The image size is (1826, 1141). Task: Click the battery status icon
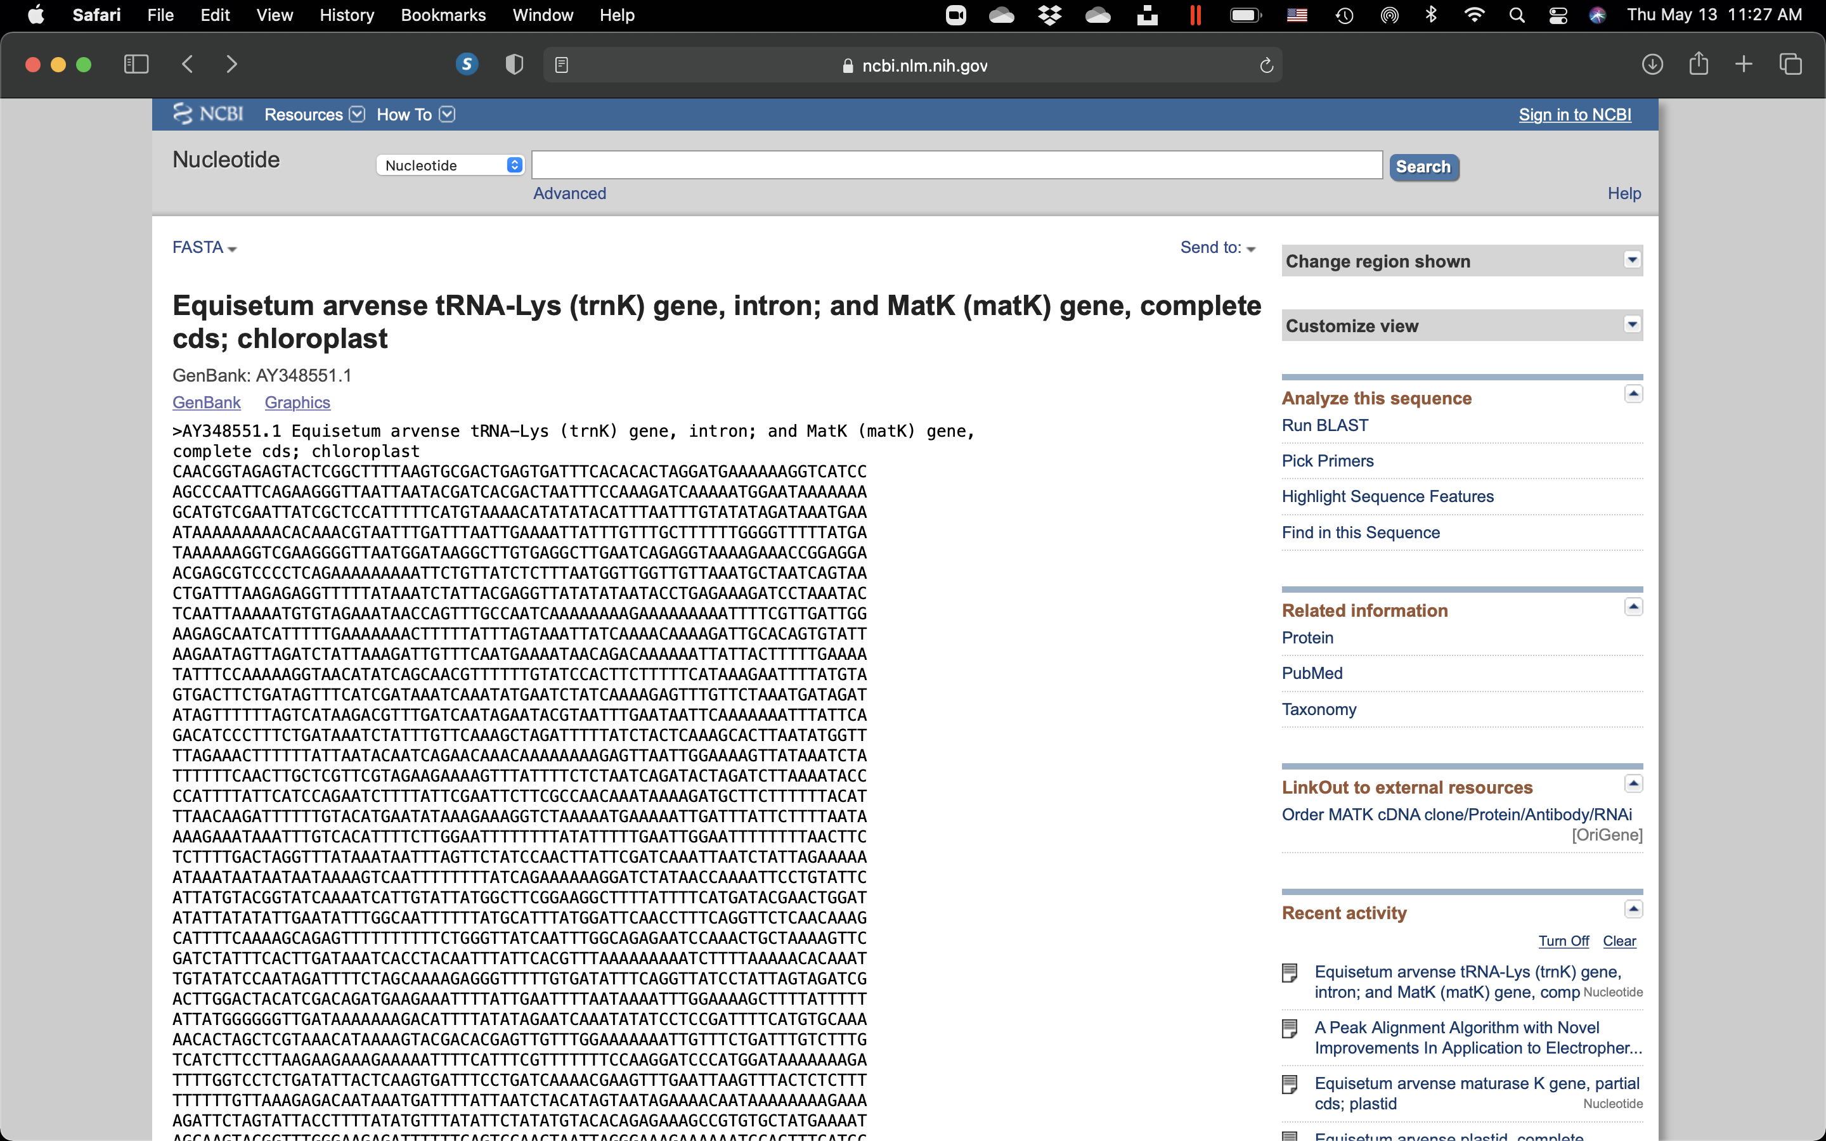1245,15
